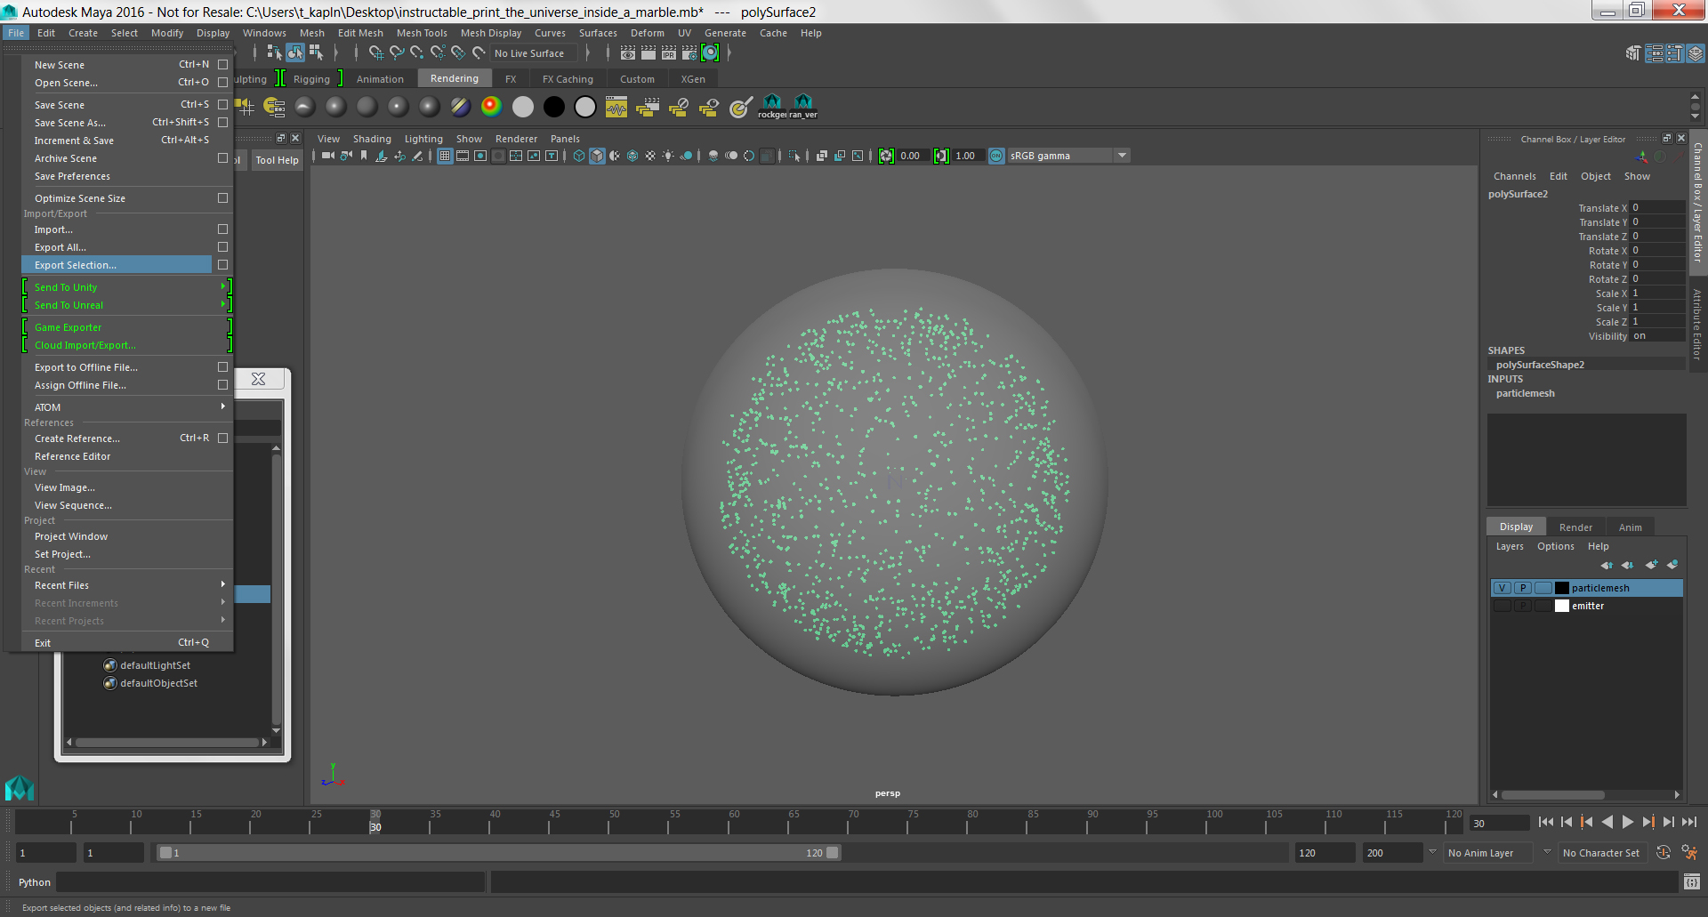The width and height of the screenshot is (1708, 917).
Task: Toggle visibility box of emitter layer
Action: pyautogui.click(x=1503, y=606)
